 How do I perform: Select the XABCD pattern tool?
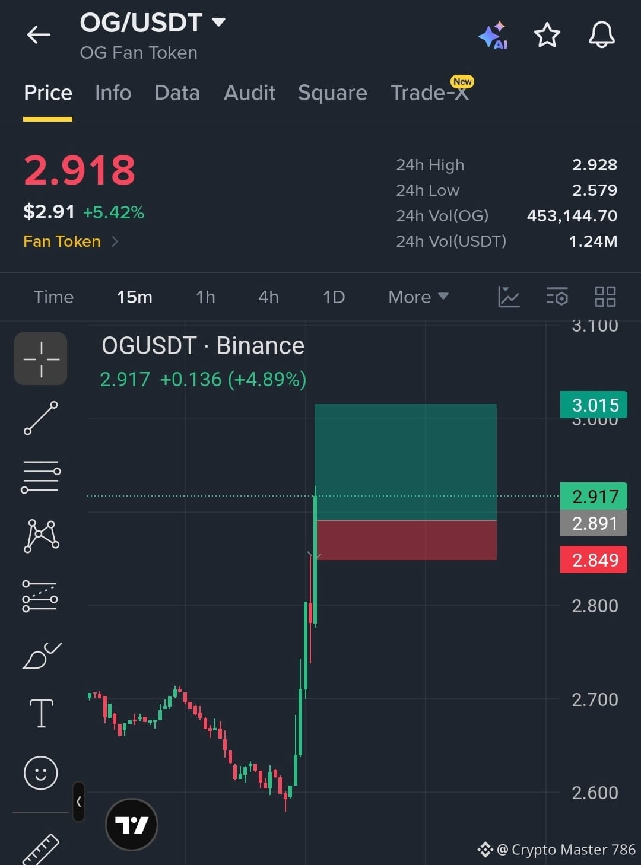(x=41, y=536)
